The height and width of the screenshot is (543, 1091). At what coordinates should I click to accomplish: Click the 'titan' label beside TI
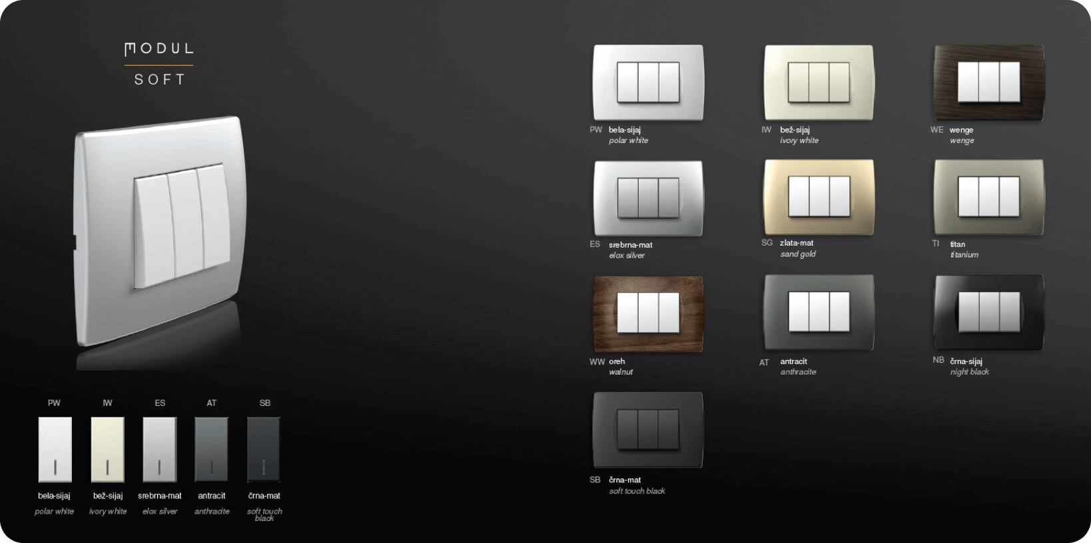pos(957,244)
